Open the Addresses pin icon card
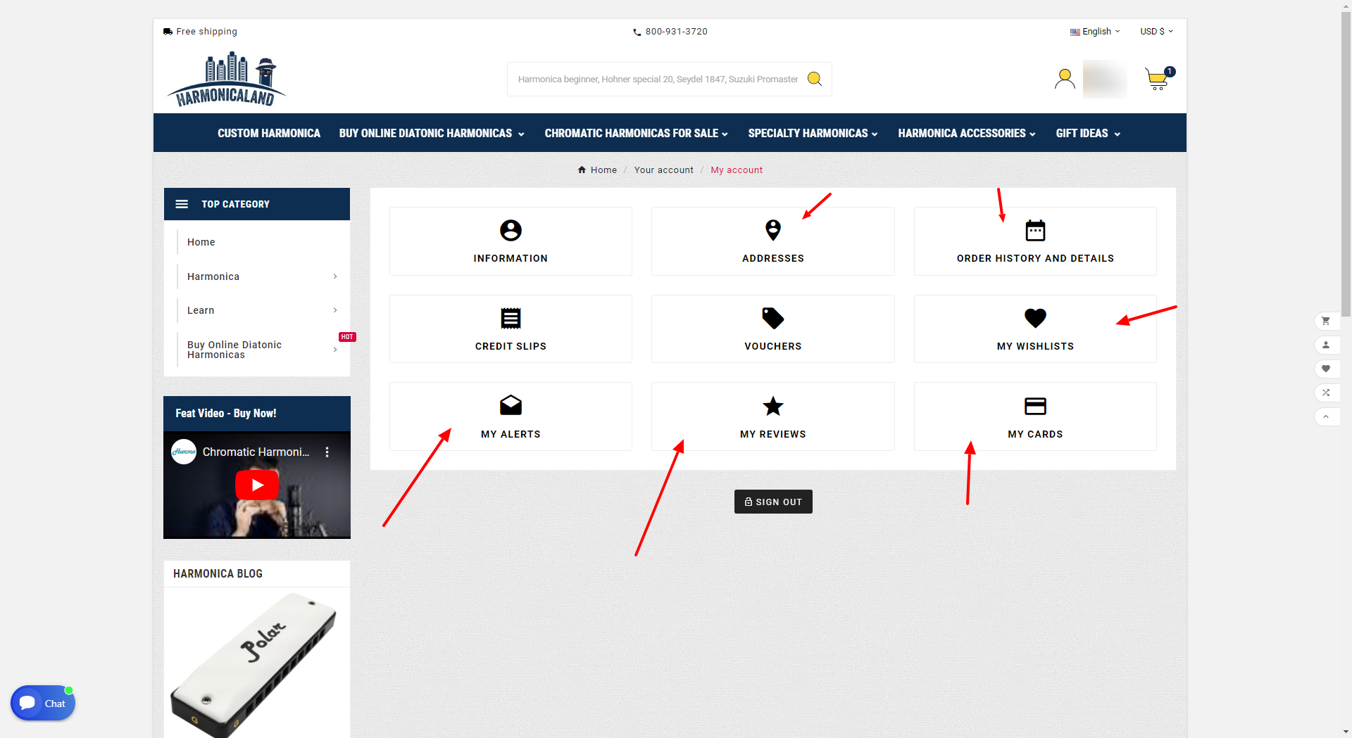Viewport: 1352px width, 738px height. [772, 241]
